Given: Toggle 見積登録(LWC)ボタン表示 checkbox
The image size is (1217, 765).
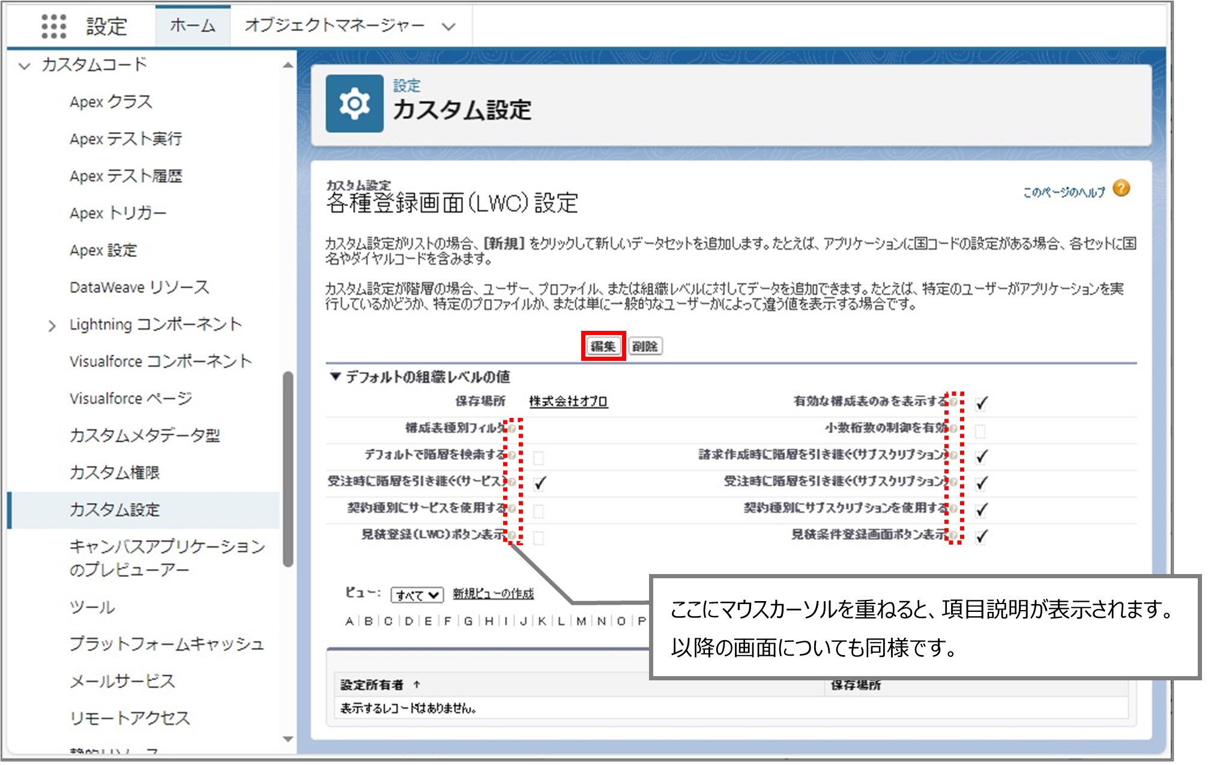Looking at the screenshot, I should [x=539, y=537].
